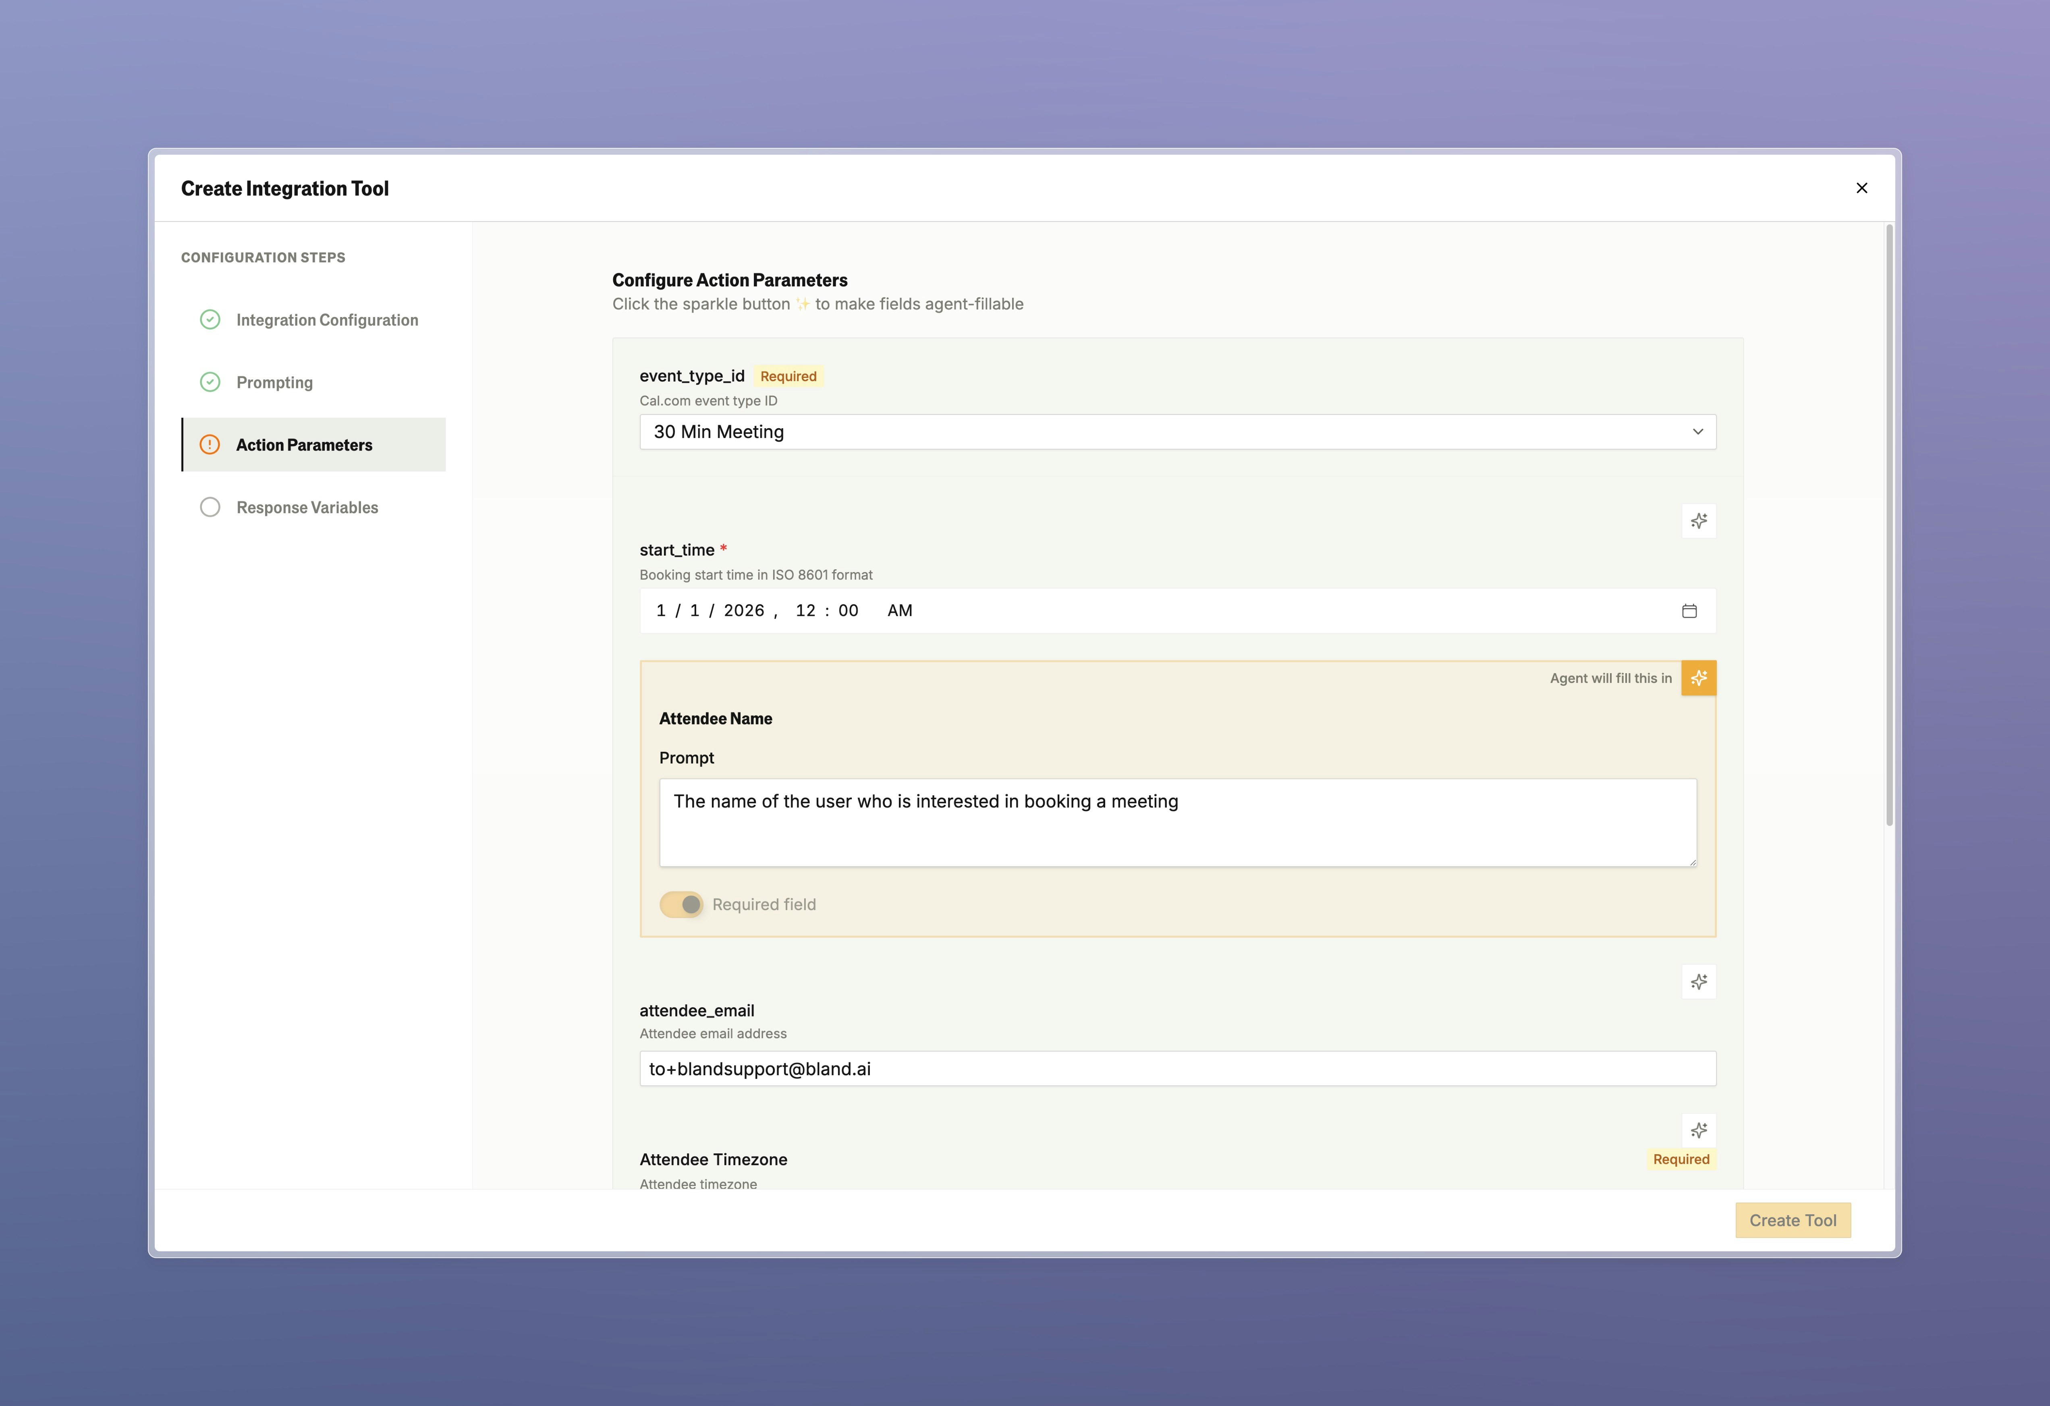Click inside the Attendee Name prompt textarea
The height and width of the screenshot is (1406, 2050).
point(1177,821)
